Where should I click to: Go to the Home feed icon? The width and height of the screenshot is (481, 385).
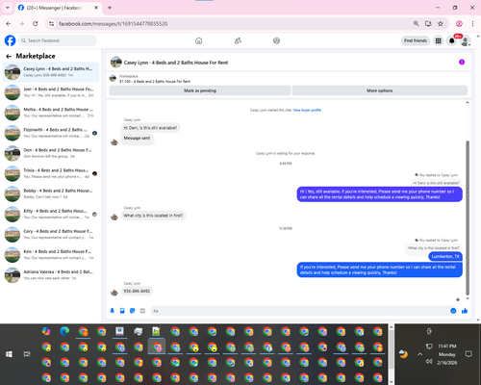[x=198, y=40]
